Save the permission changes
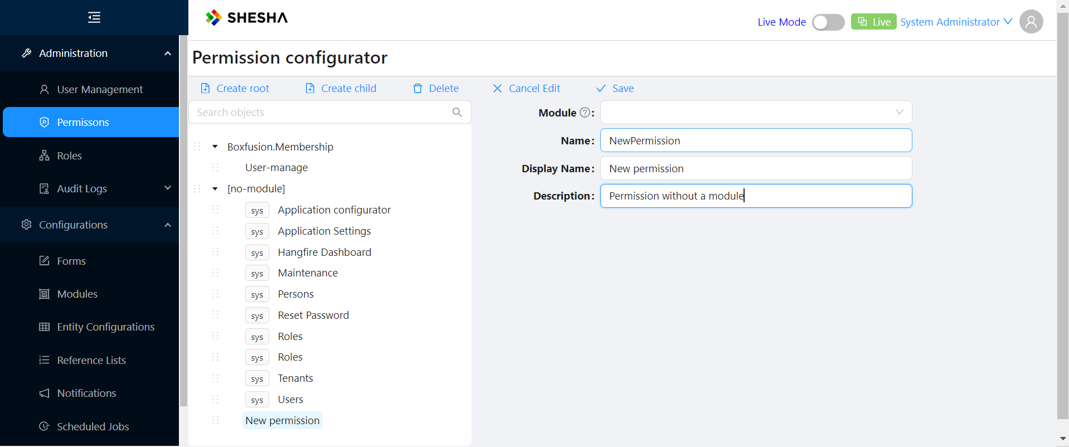Screen dimensions: 1069x447 (615, 88)
